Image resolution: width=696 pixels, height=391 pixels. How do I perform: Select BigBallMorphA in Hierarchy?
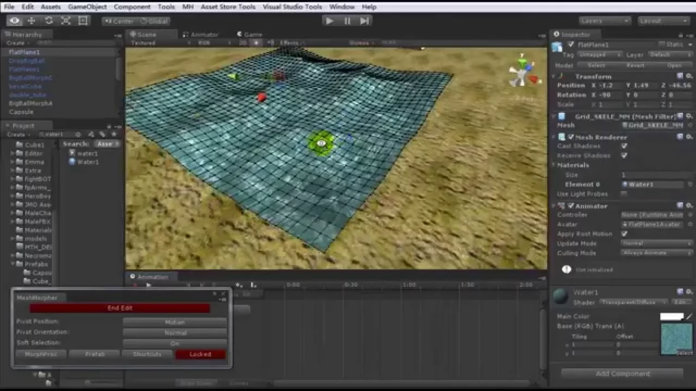point(30,103)
